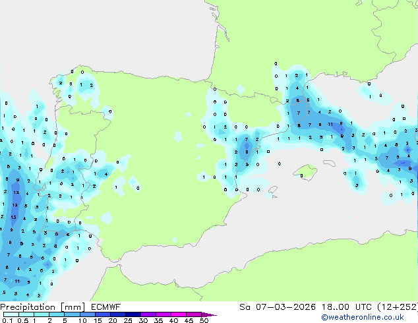Click the 11 mm value in the Gulf of Lion

[x=330, y=124]
